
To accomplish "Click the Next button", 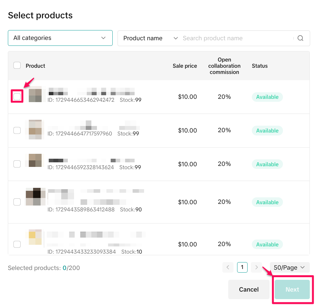I will (x=292, y=289).
